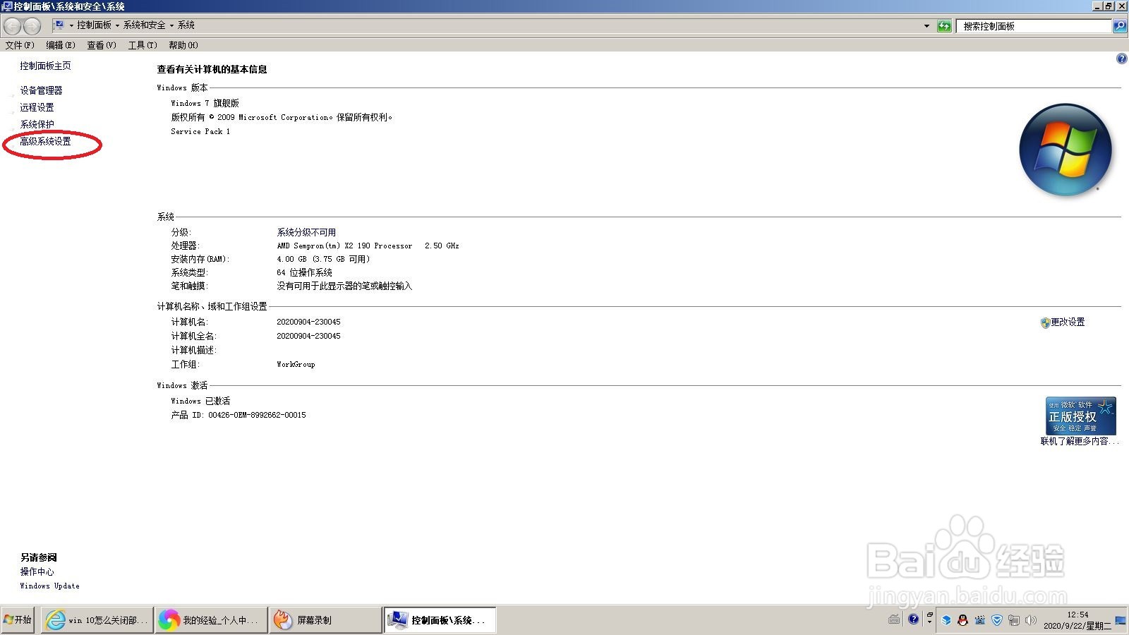Image resolution: width=1129 pixels, height=635 pixels.
Task: Switch to Internet Explorer taskbar window
Action: (97, 620)
